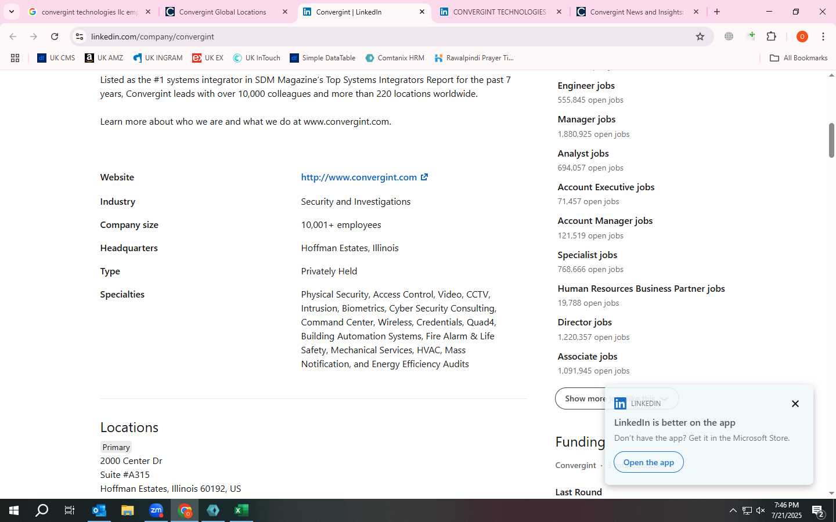Open the UK AMZ bookmark

point(104,58)
